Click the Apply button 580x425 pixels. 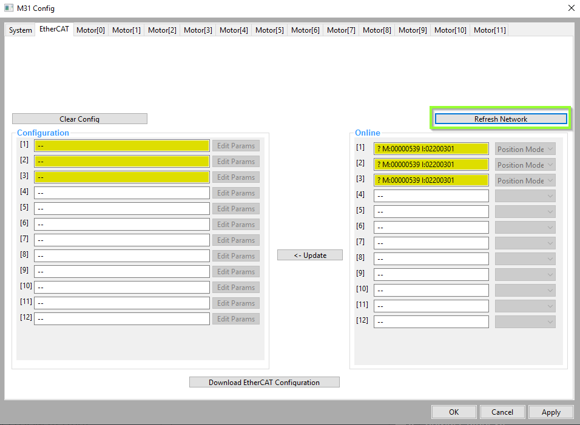551,412
